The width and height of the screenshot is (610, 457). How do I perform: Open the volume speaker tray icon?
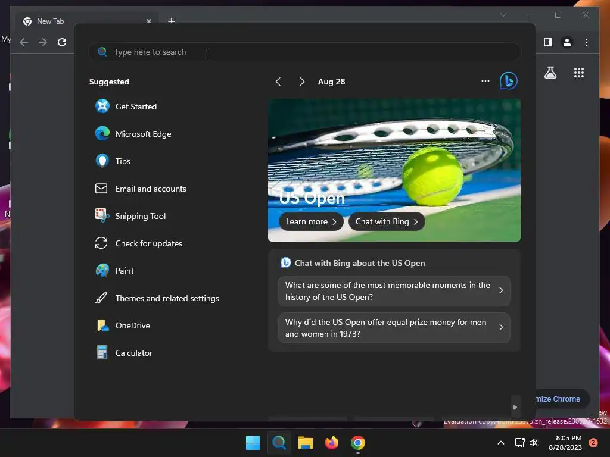coord(534,443)
